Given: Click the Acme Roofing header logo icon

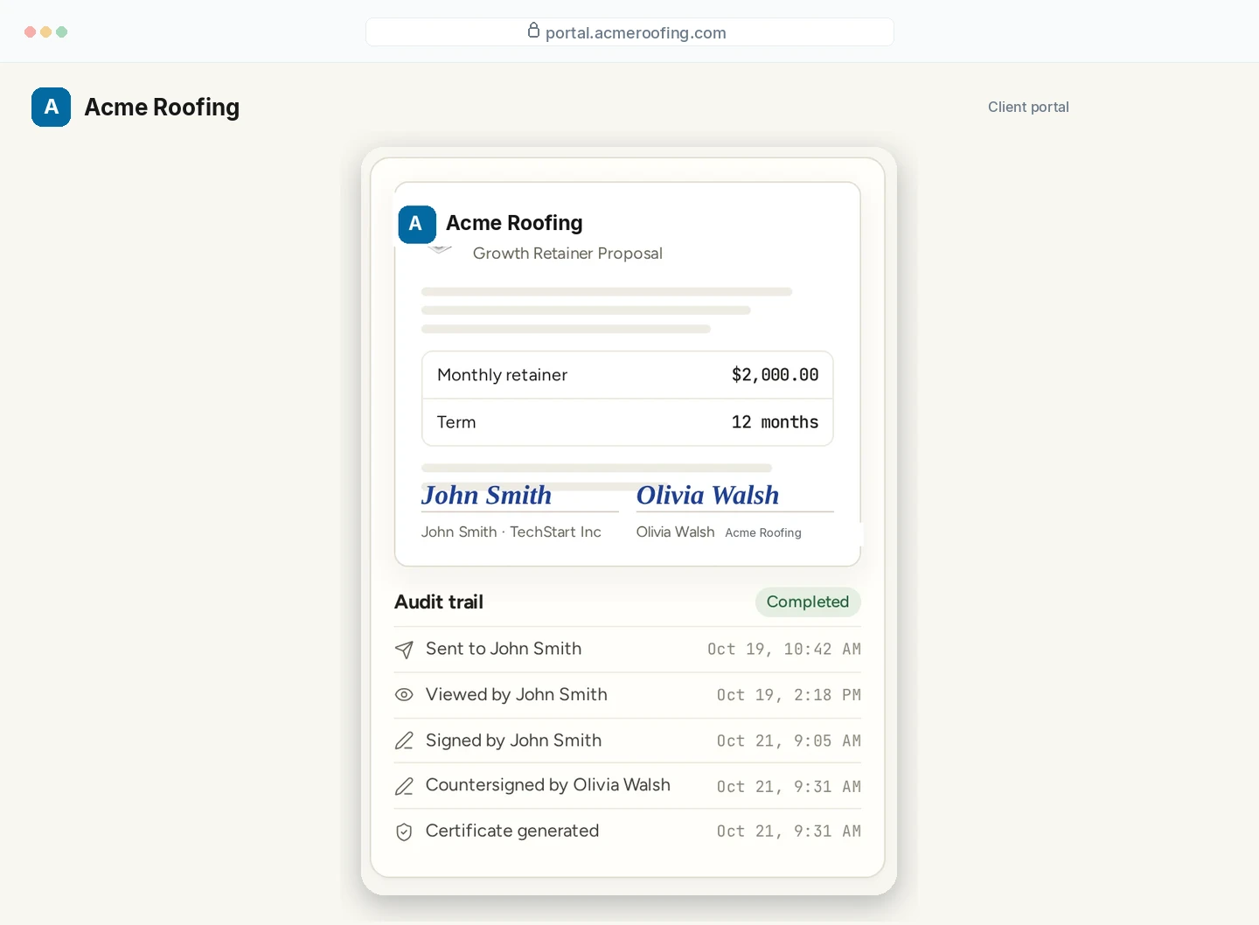Looking at the screenshot, I should [51, 107].
